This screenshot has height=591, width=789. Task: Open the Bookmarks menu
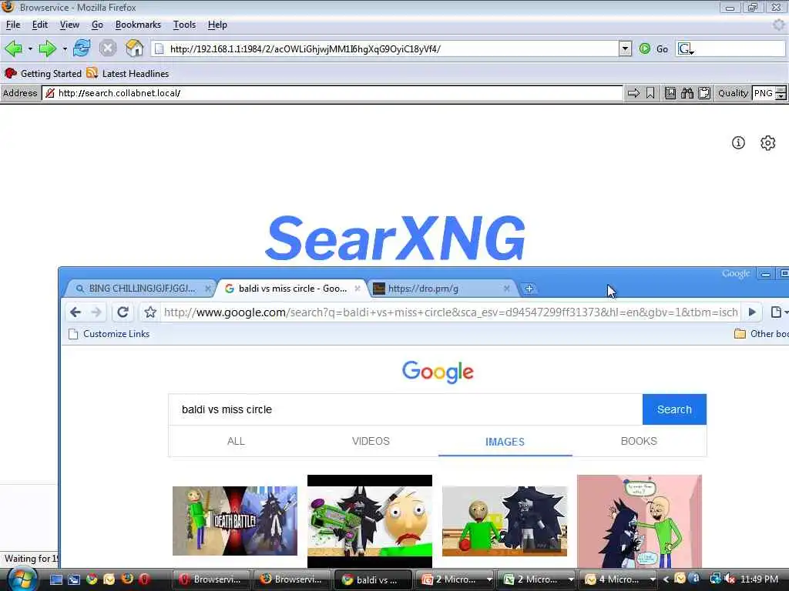click(138, 25)
